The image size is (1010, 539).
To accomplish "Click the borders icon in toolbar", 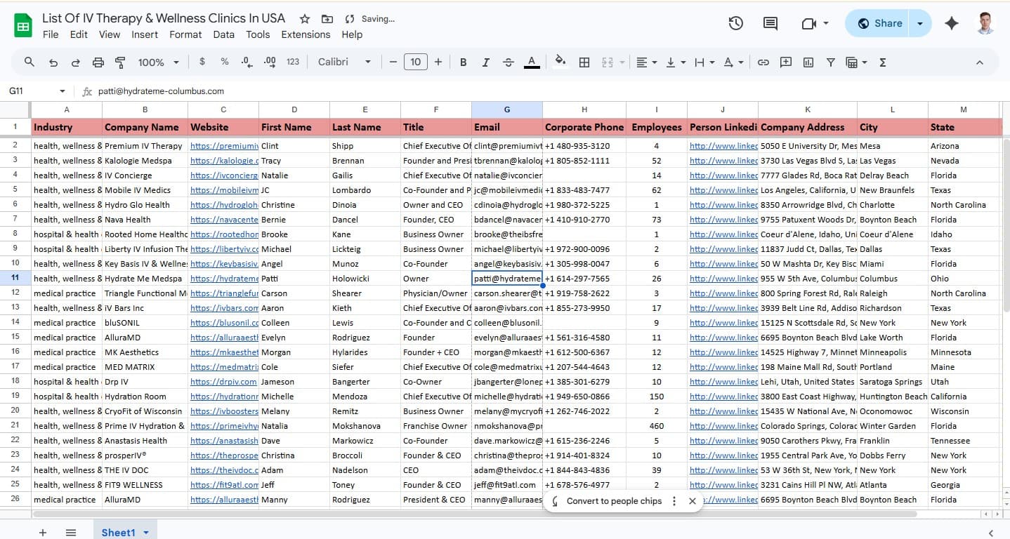I will [x=584, y=62].
